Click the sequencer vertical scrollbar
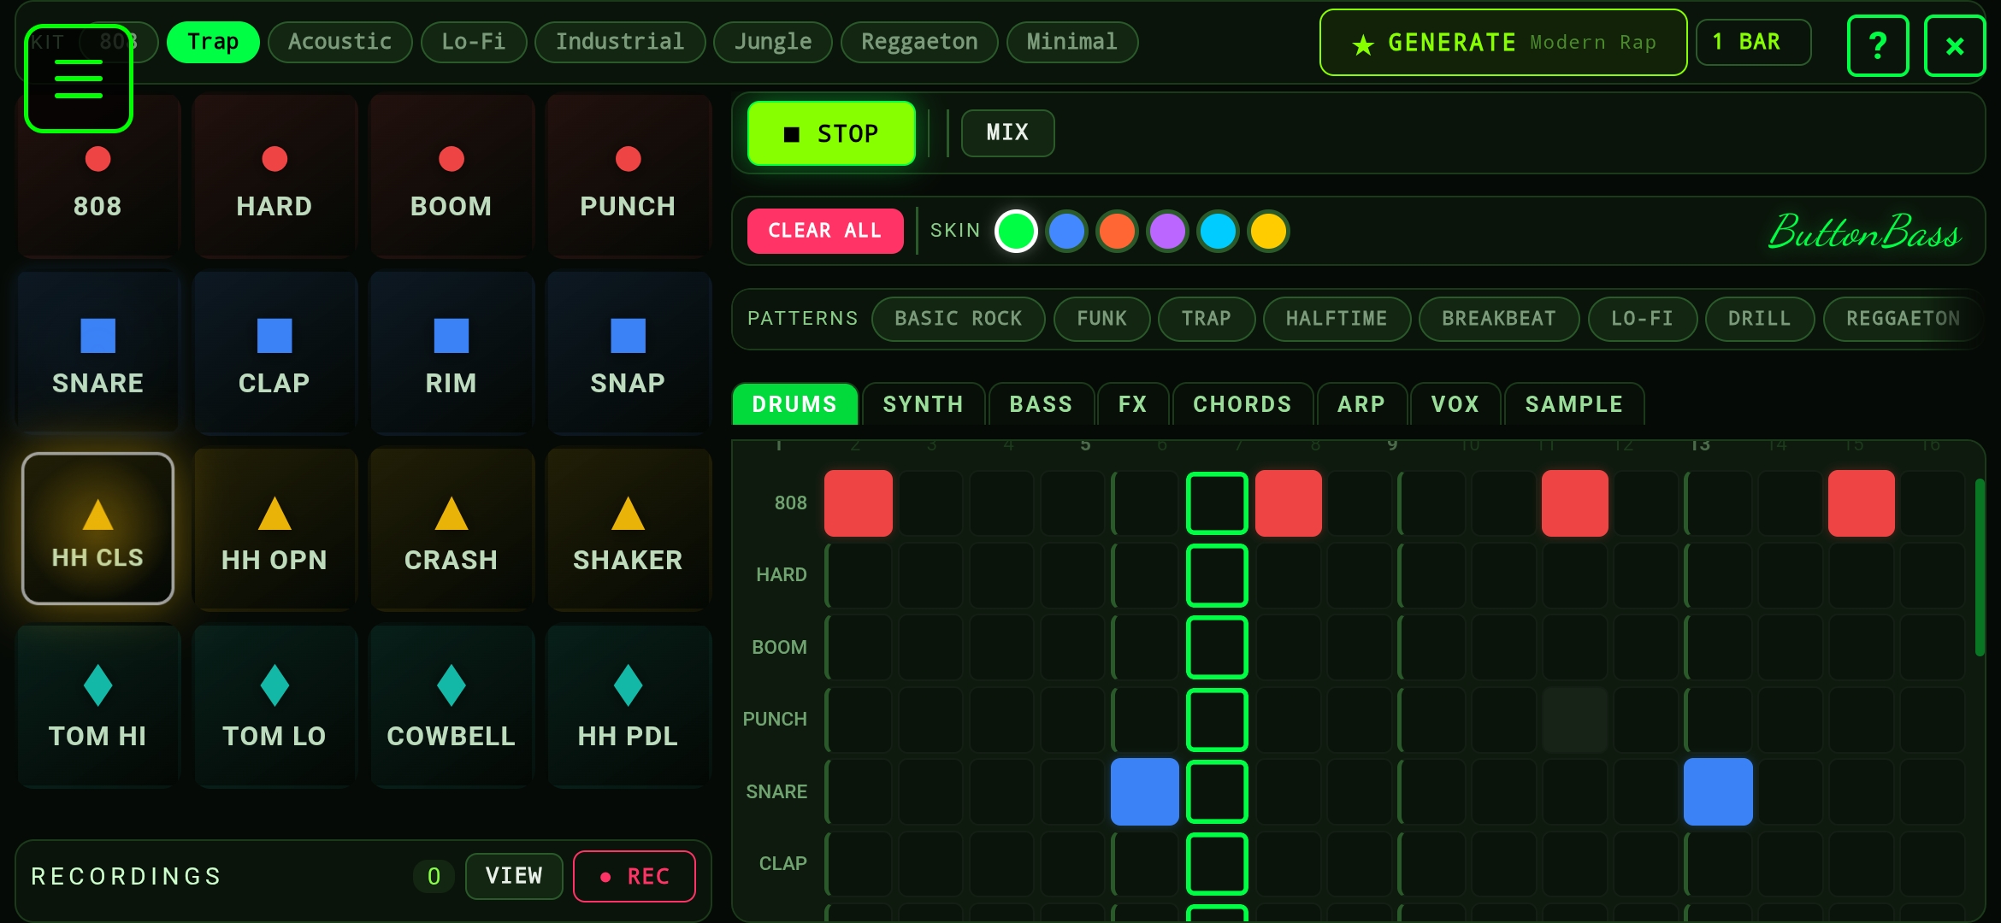2001x923 pixels. [x=1980, y=567]
